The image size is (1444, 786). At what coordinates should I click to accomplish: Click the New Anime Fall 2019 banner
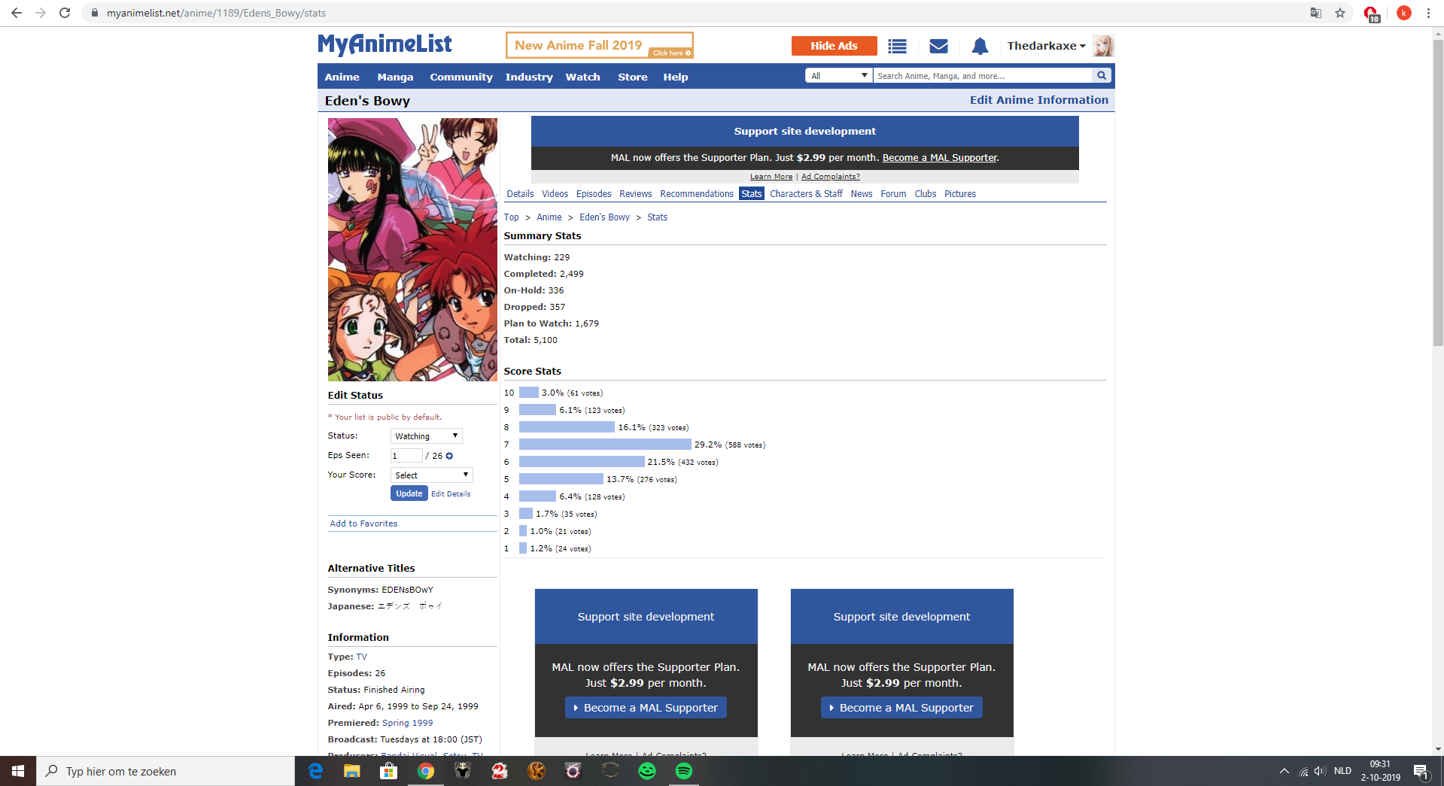[600, 45]
